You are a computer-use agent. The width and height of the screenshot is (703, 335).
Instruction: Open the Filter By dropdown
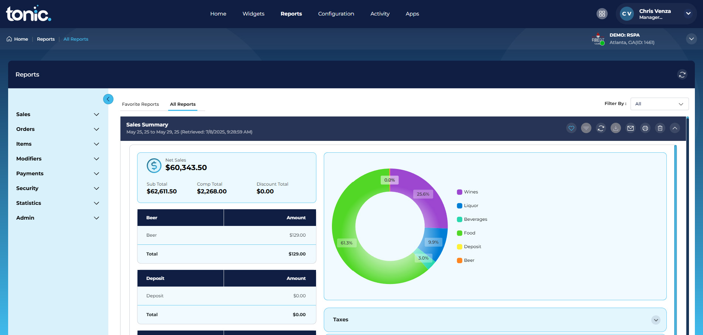click(x=659, y=104)
